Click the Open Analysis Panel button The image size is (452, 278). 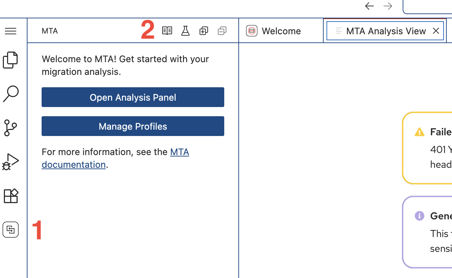coord(133,97)
